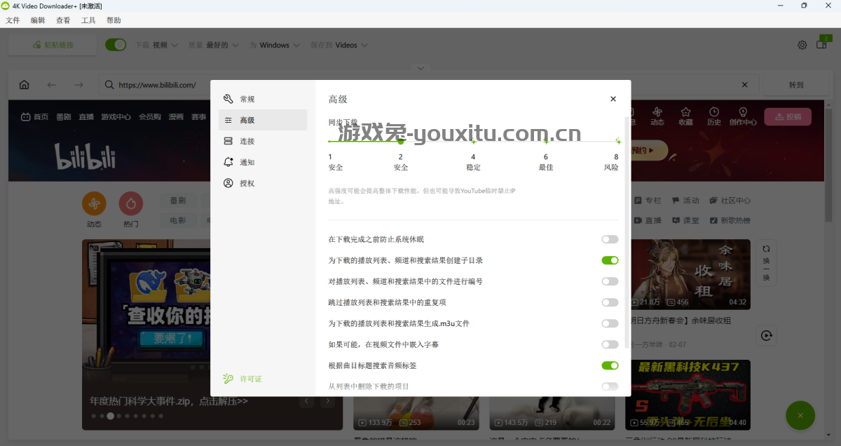Navigate back with the left arrow icon
Image resolution: width=841 pixels, height=446 pixels.
click(51, 85)
